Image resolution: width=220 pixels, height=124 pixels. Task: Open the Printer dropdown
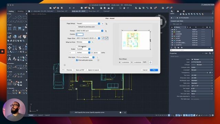pyautogui.click(x=90, y=31)
